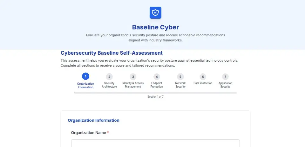The image size is (305, 147).
Task: Click the 'Section 1 of 7' text
Action: (155, 97)
